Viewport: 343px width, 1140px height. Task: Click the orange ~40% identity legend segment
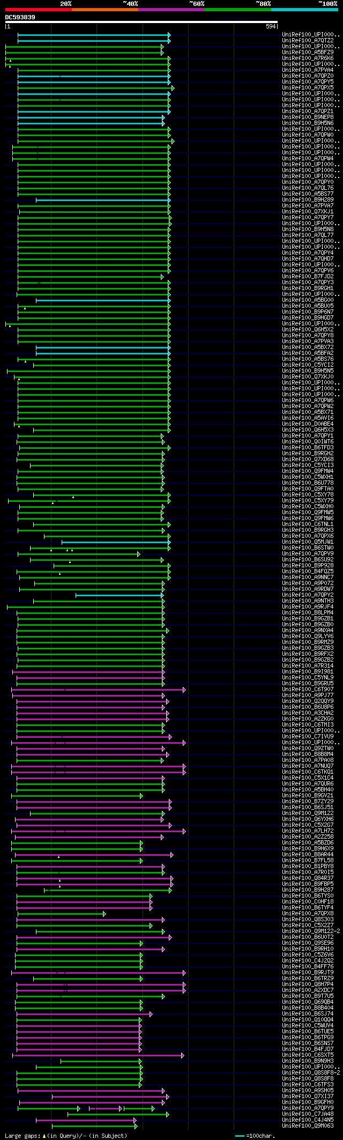[x=105, y=10]
